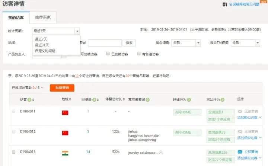Click 浏览27个供应商 tag
The height and width of the screenshot is (166, 268).
point(221,160)
